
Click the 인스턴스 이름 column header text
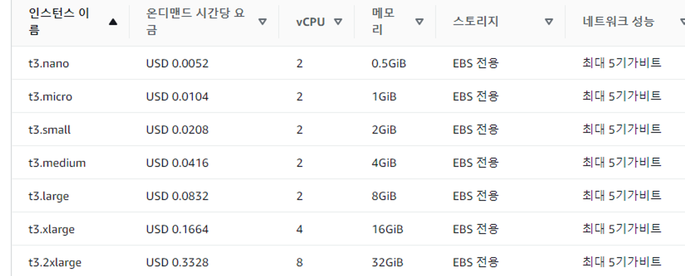pyautogui.click(x=59, y=21)
